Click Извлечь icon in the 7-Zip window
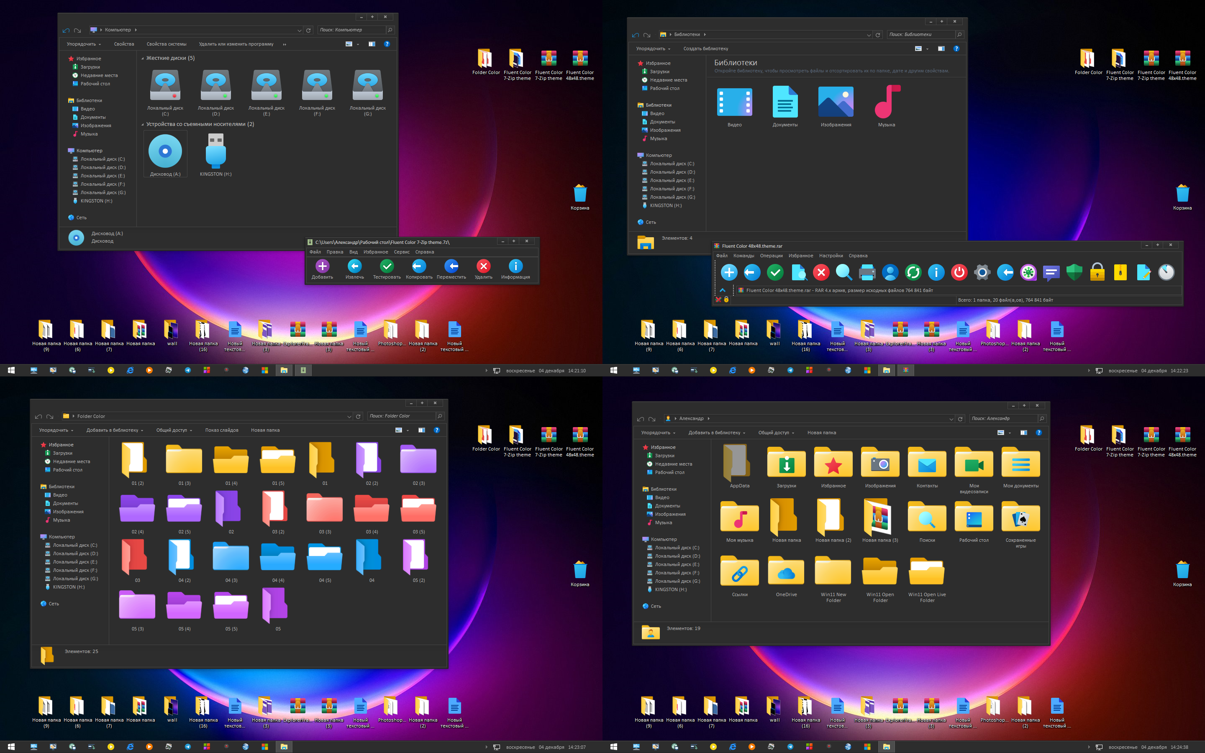The image size is (1205, 753). pos(354,266)
